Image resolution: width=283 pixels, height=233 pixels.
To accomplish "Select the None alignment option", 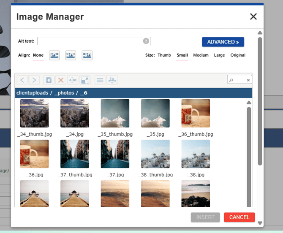I will click(x=38, y=55).
